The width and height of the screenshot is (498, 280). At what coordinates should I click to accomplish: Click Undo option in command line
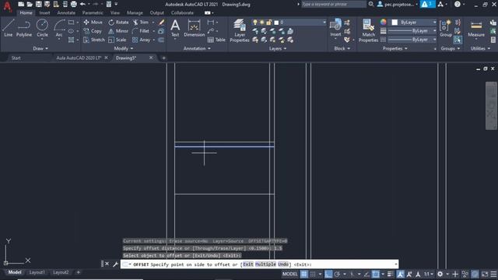[283, 264]
